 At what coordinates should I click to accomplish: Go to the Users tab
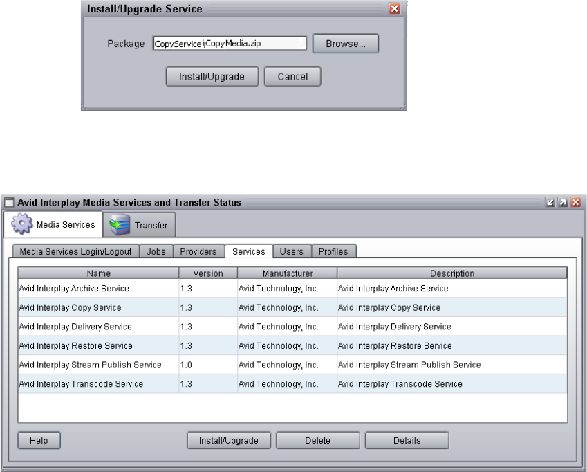click(x=292, y=251)
